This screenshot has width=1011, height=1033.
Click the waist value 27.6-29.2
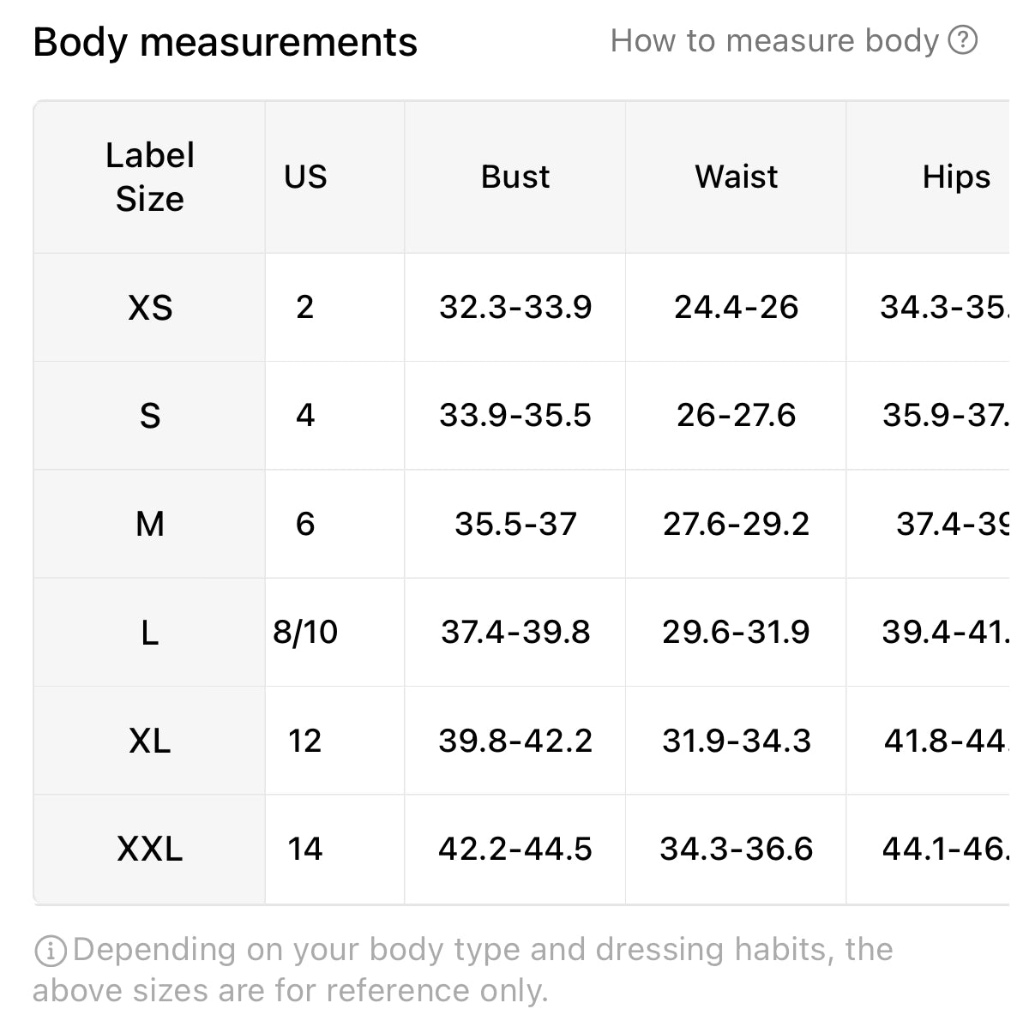coord(736,524)
